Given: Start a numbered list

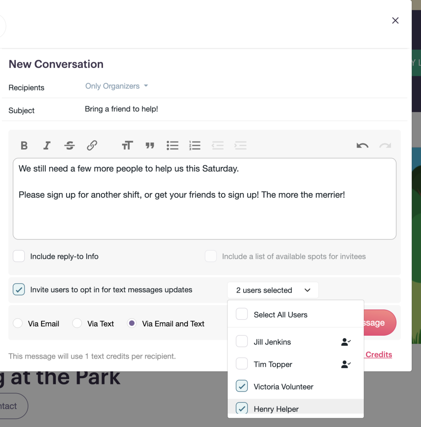Looking at the screenshot, I should tap(195, 146).
